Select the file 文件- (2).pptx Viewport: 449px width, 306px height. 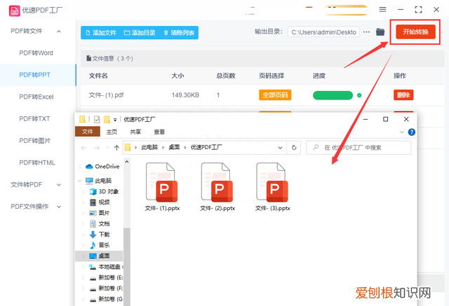pos(217,187)
